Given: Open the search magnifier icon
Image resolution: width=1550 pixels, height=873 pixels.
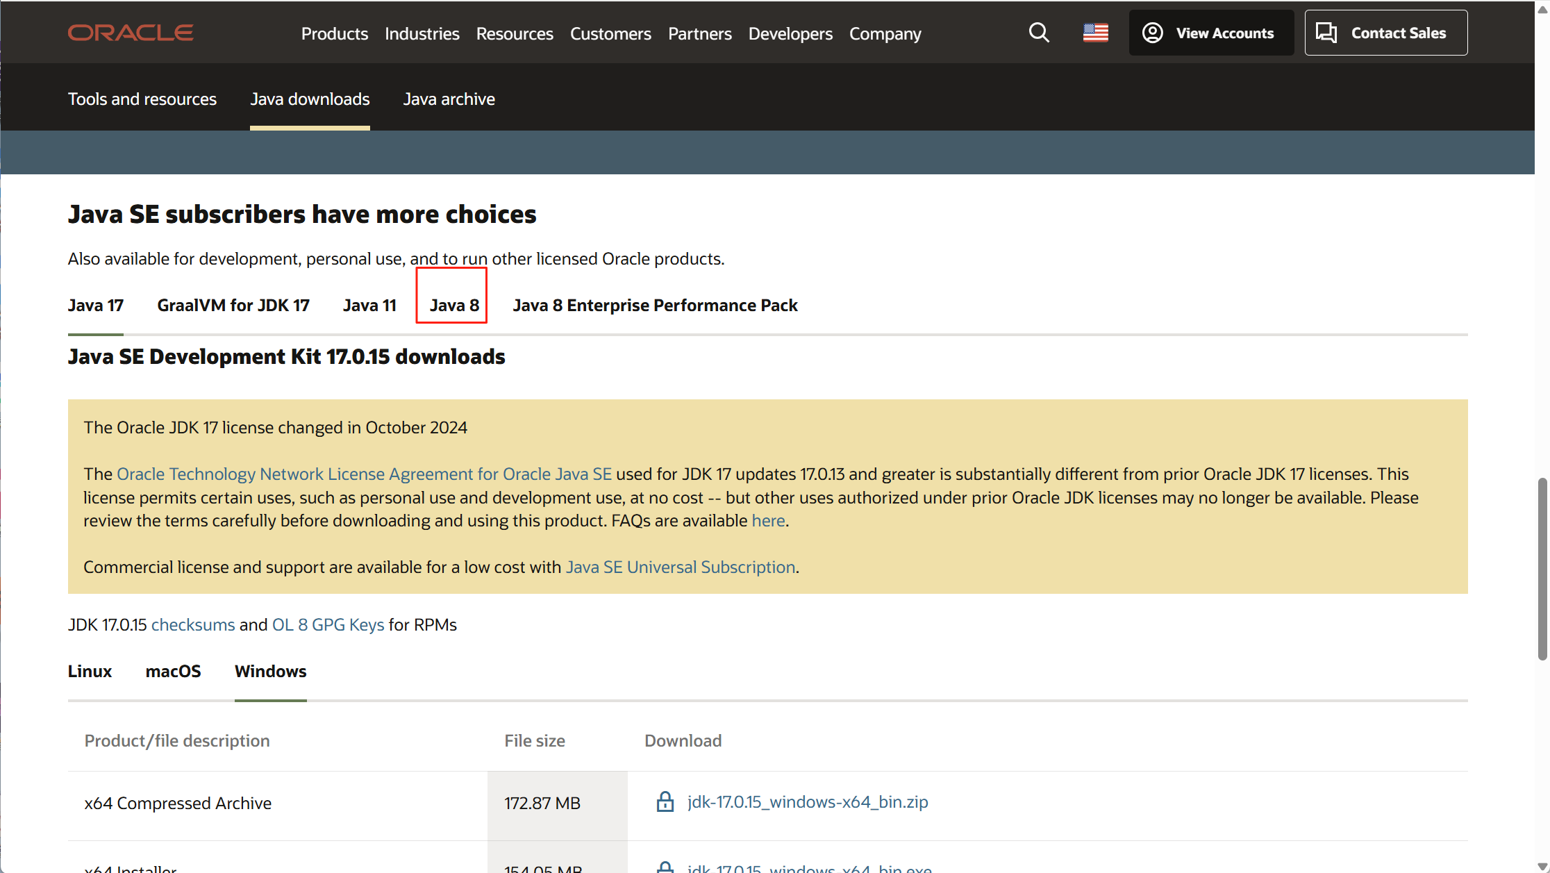Looking at the screenshot, I should pyautogui.click(x=1039, y=33).
